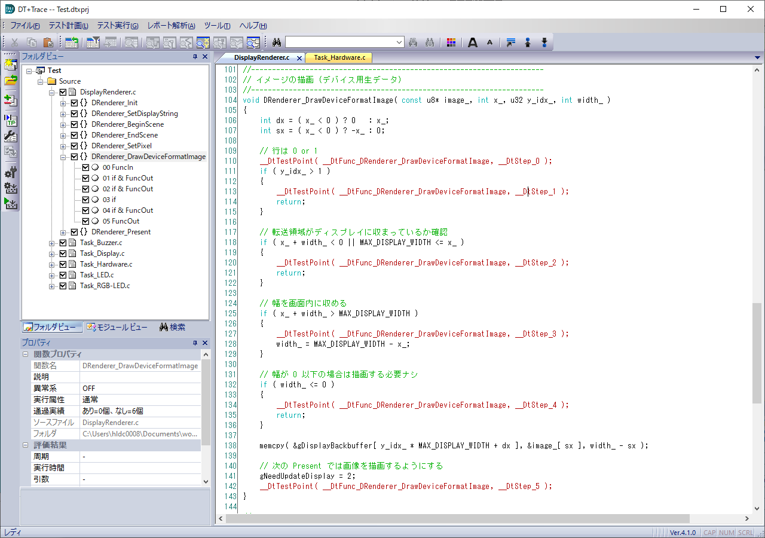The width and height of the screenshot is (765, 538).
Task: Open the テスト実行 menu
Action: (x=117, y=26)
